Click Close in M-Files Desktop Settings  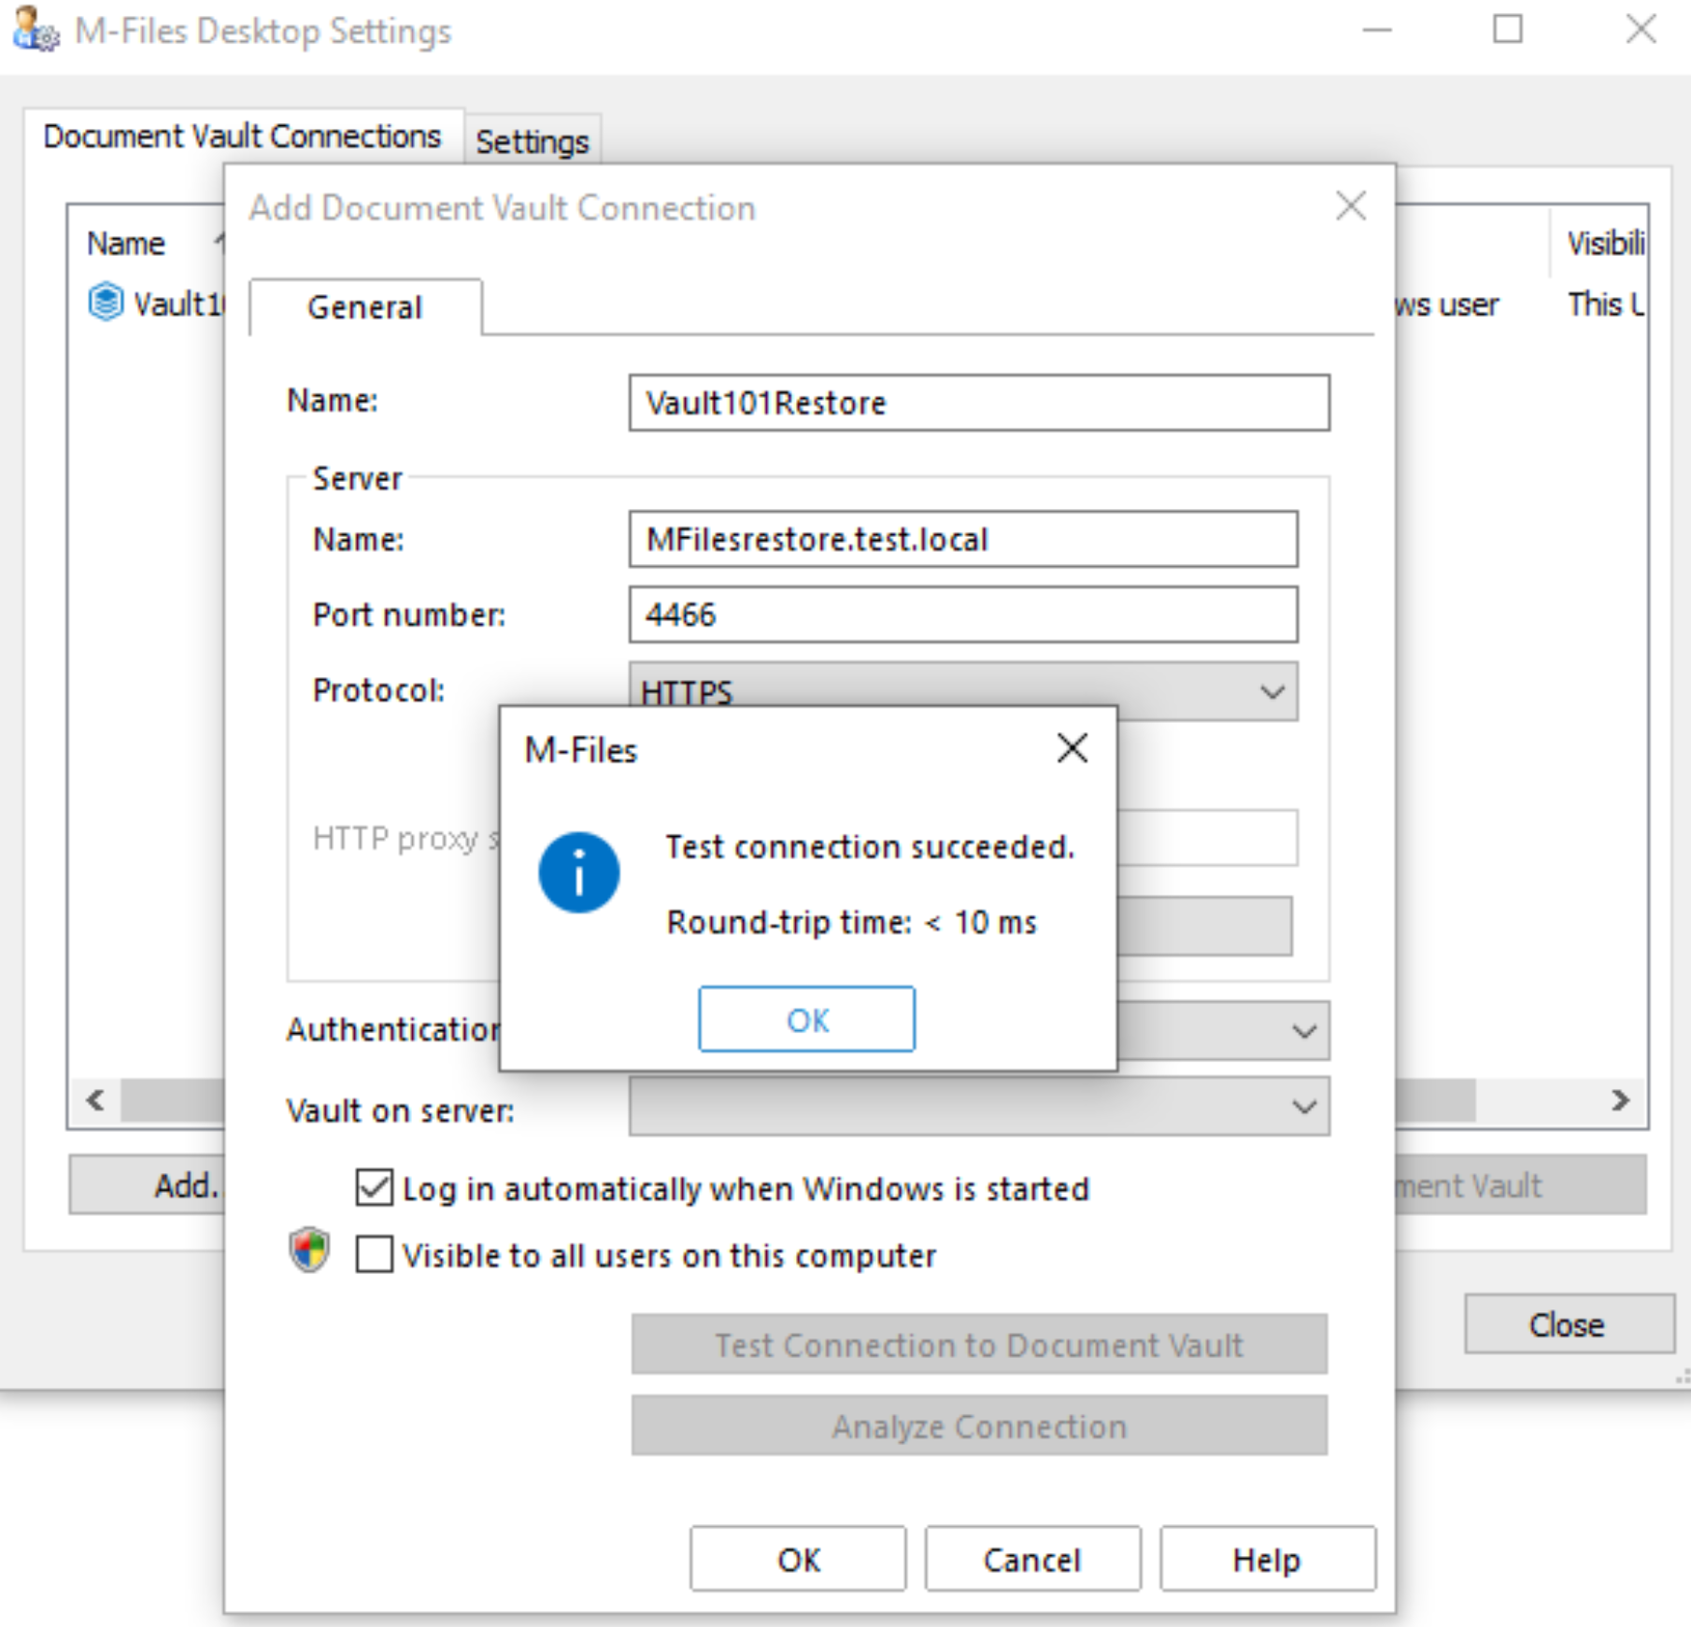1568,1323
